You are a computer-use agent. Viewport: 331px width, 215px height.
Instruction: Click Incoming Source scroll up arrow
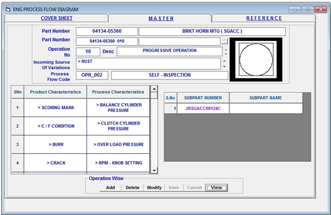224,61
